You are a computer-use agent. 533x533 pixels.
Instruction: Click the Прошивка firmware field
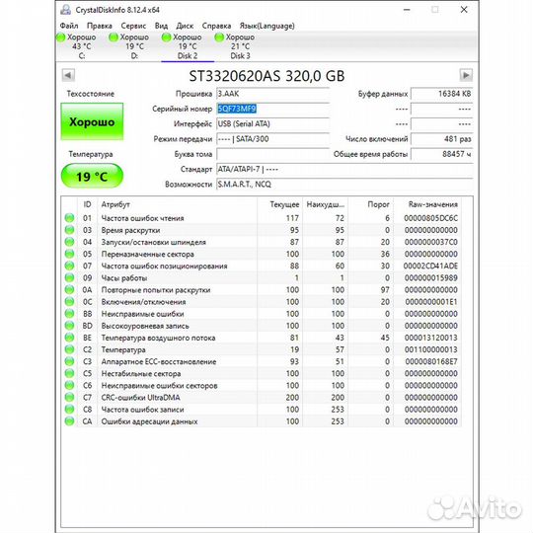(272, 94)
